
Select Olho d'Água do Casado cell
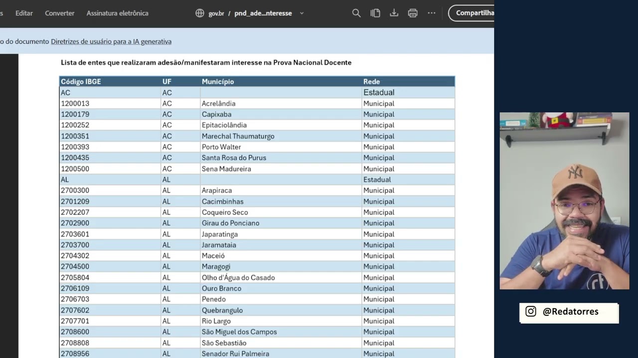[281, 277]
